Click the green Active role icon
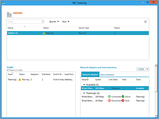159x119 pixels. 123,97
